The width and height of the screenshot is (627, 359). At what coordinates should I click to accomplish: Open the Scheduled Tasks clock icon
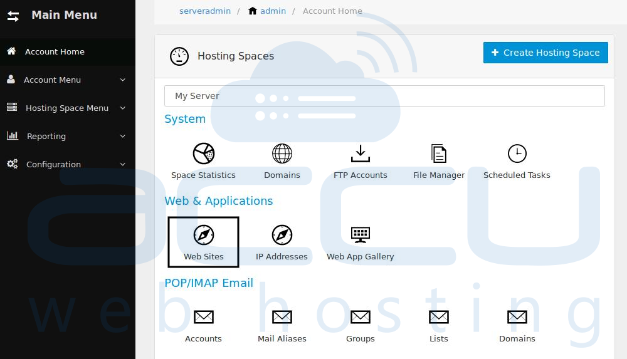click(x=517, y=153)
